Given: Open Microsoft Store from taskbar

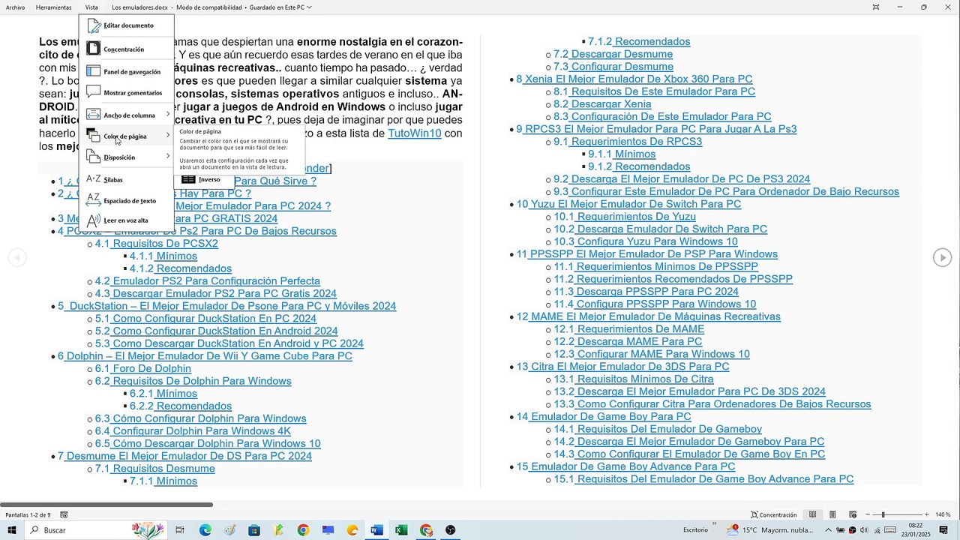Looking at the screenshot, I should point(254,530).
